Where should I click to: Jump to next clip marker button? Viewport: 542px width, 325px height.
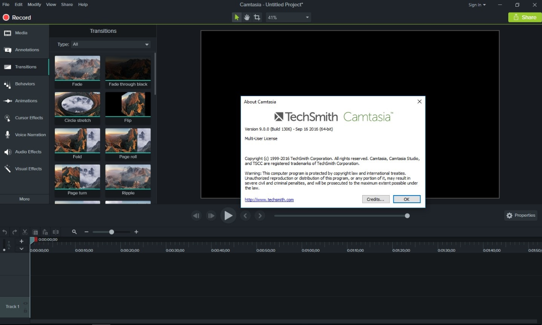pyautogui.click(x=259, y=216)
